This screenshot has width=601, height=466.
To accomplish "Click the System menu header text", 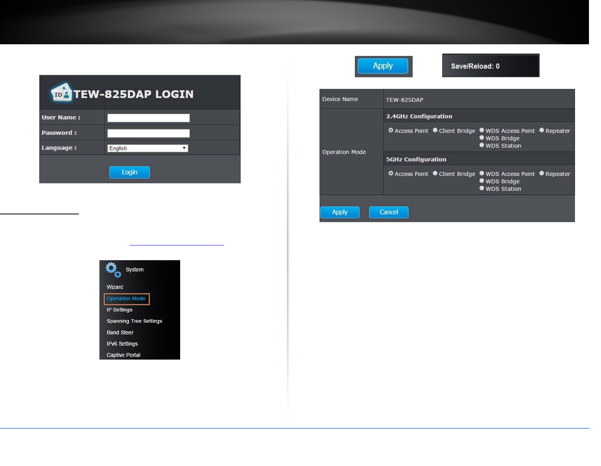I will coord(135,270).
